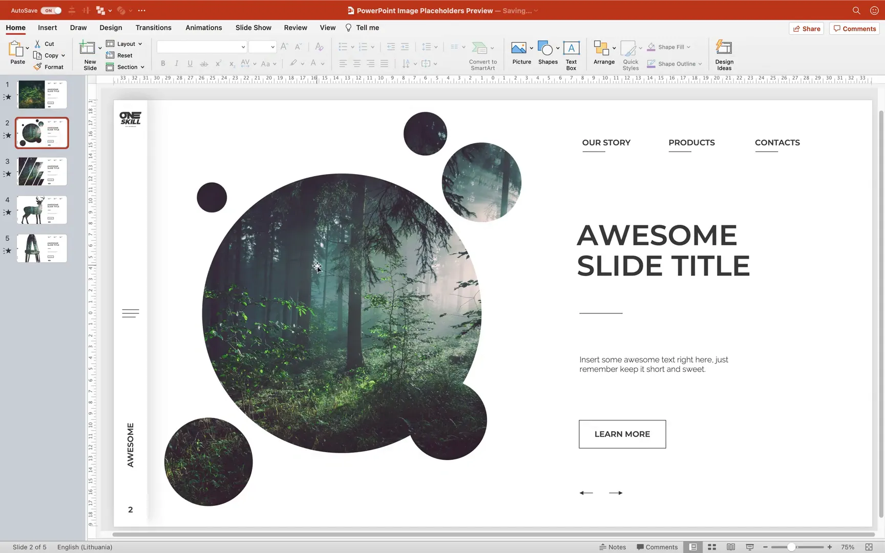Screen dimensions: 885x553
Task: Open the search magnifier in title bar
Action: [x=856, y=10]
